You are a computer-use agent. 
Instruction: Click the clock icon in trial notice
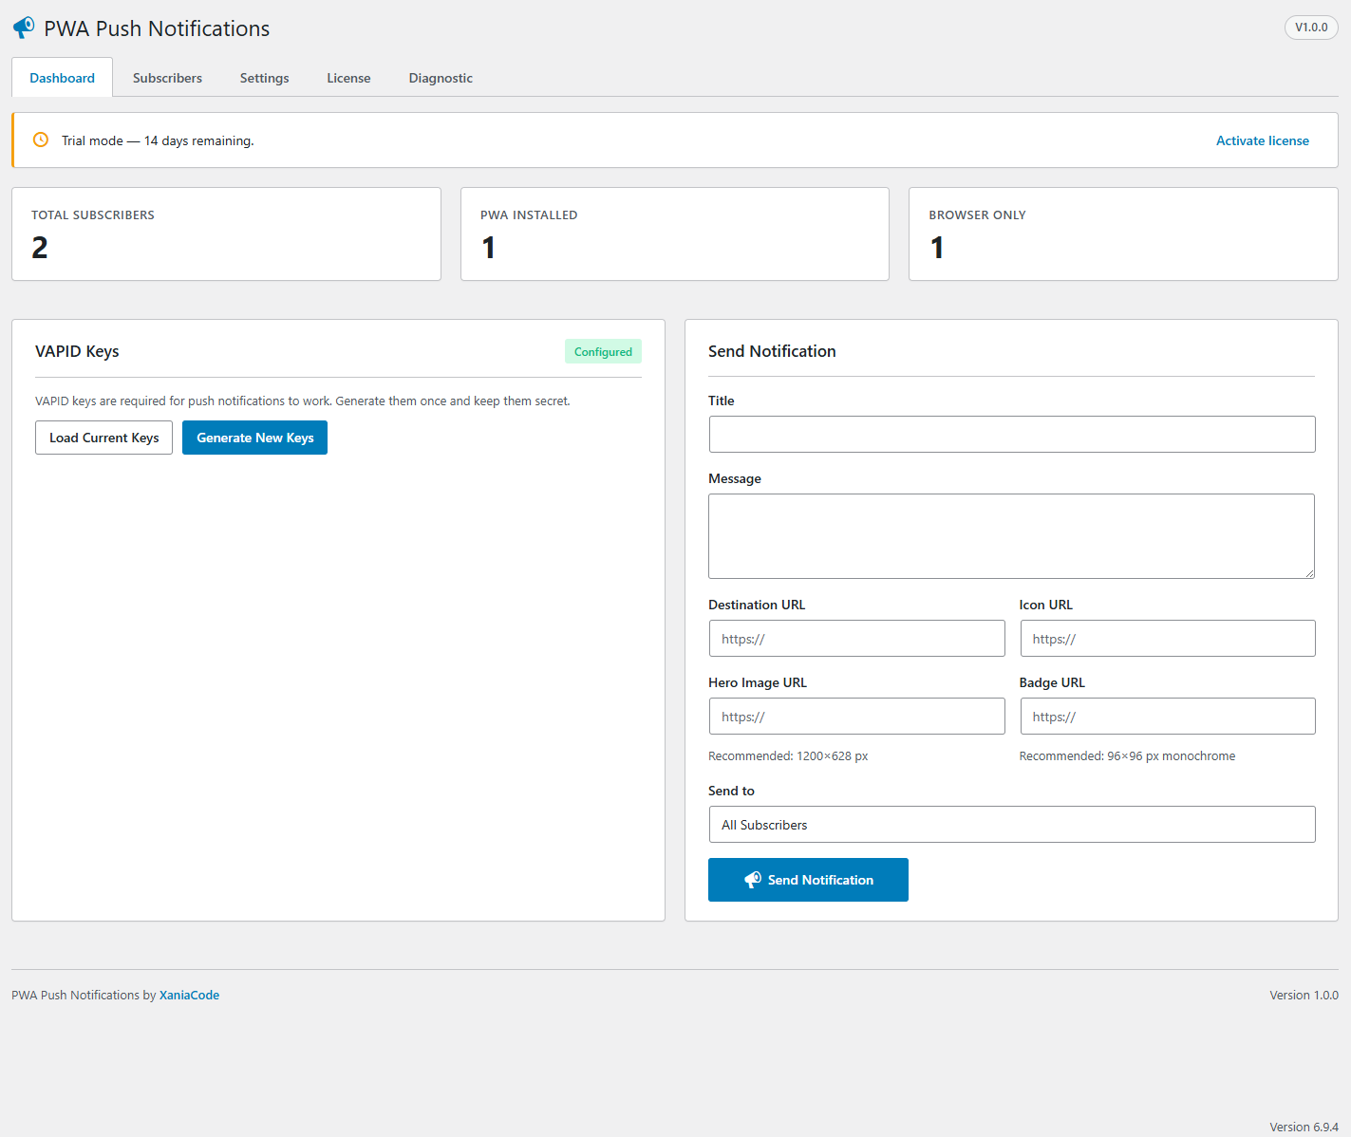pyautogui.click(x=41, y=140)
